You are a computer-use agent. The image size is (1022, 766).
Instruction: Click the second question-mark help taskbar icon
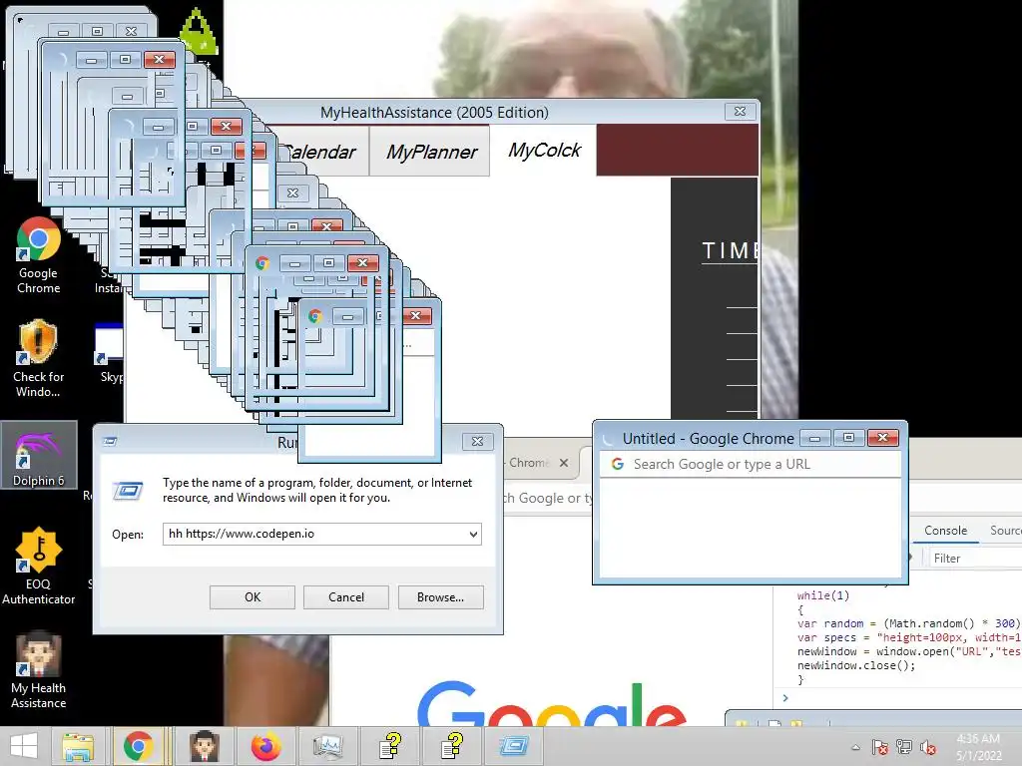click(x=452, y=746)
